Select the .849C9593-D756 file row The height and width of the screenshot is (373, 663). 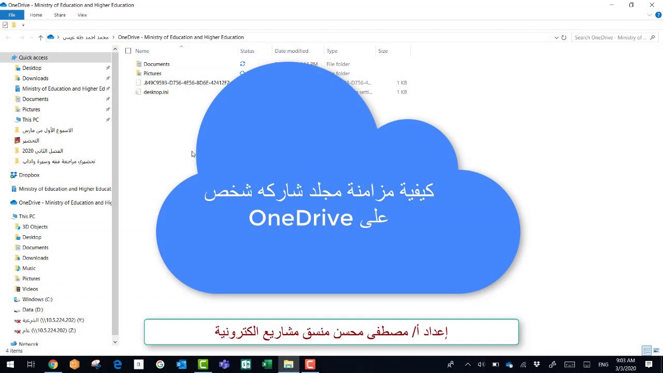tap(186, 83)
